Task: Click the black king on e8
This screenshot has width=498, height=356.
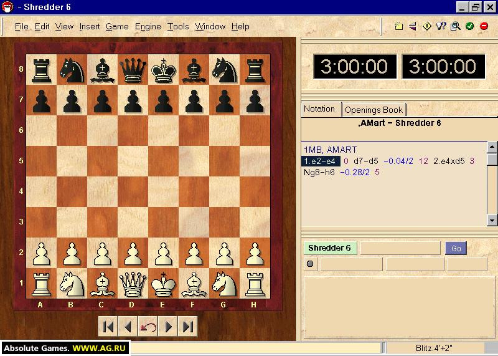Action: click(x=163, y=70)
